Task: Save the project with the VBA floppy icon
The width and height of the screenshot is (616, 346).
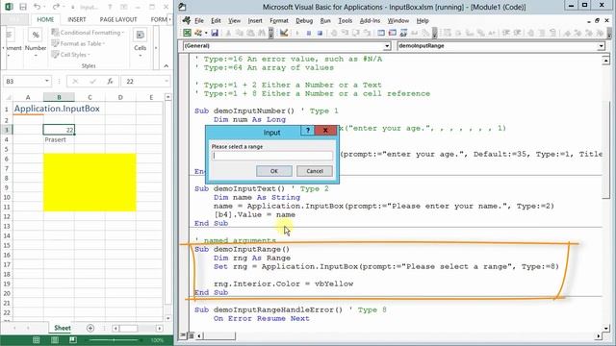Action: coord(215,34)
